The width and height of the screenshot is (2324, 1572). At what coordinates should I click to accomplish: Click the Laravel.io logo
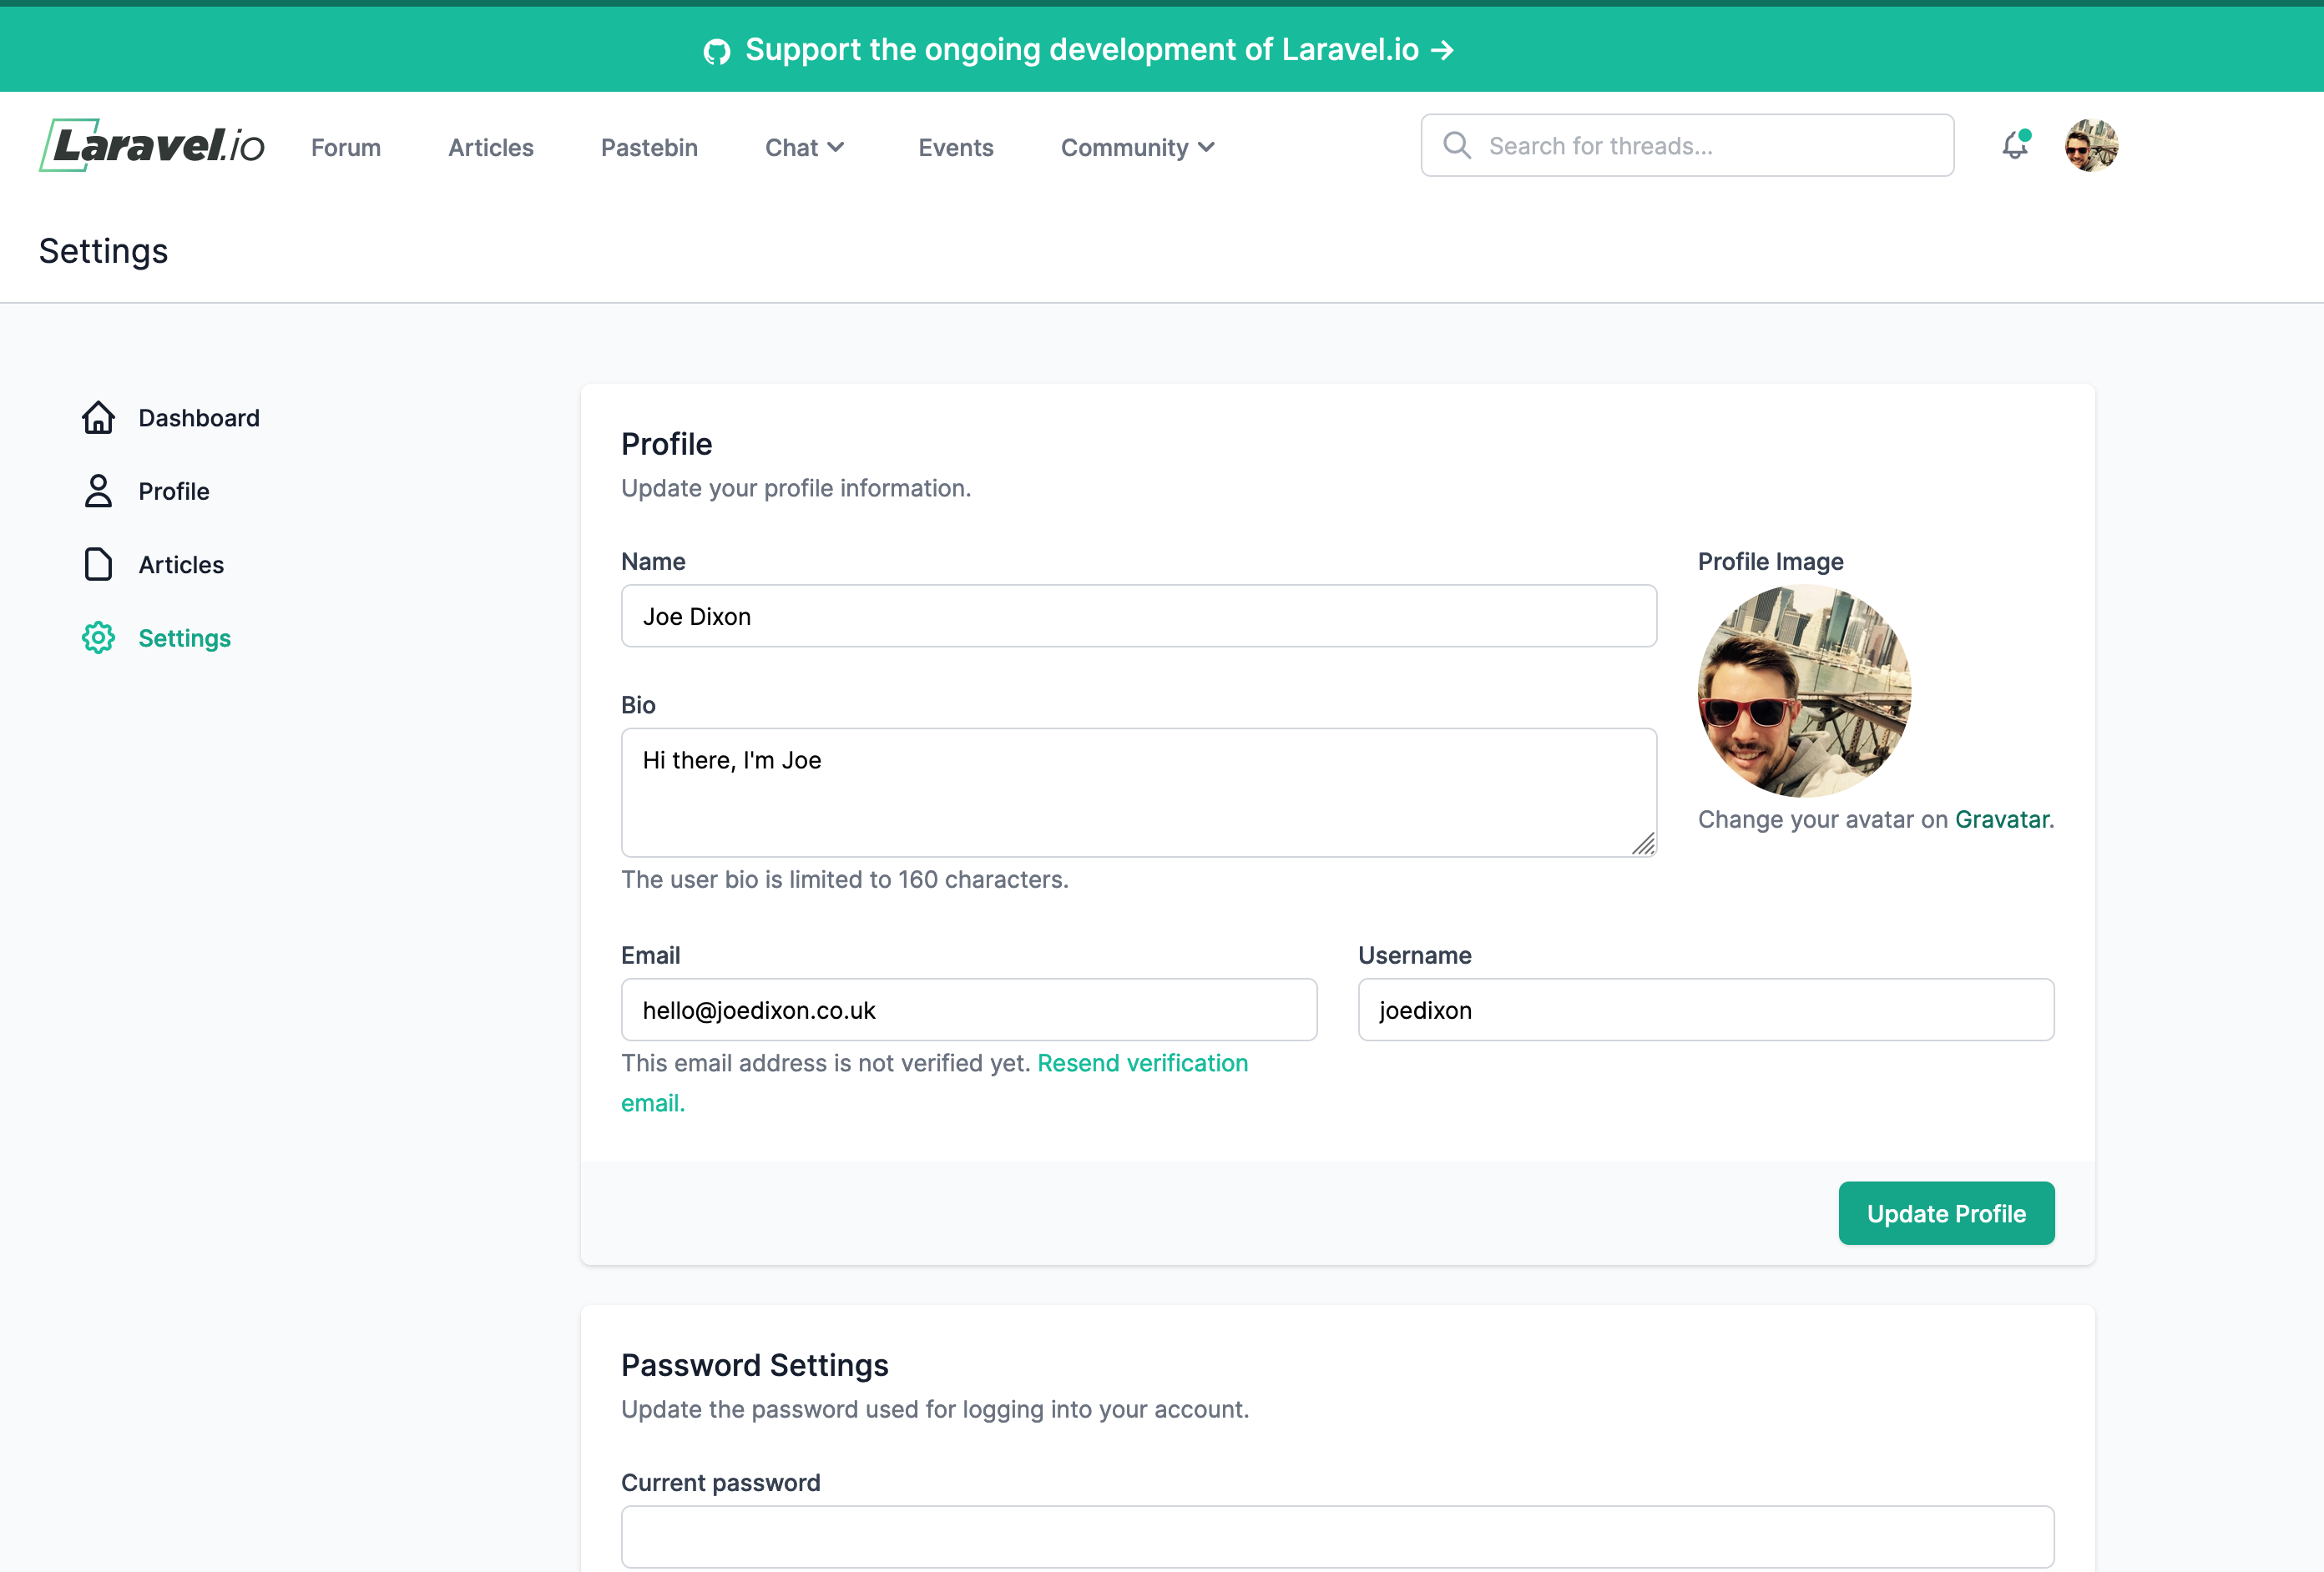(x=152, y=146)
